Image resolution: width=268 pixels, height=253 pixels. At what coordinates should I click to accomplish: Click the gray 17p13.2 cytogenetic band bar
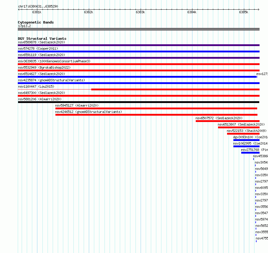click(x=139, y=29)
